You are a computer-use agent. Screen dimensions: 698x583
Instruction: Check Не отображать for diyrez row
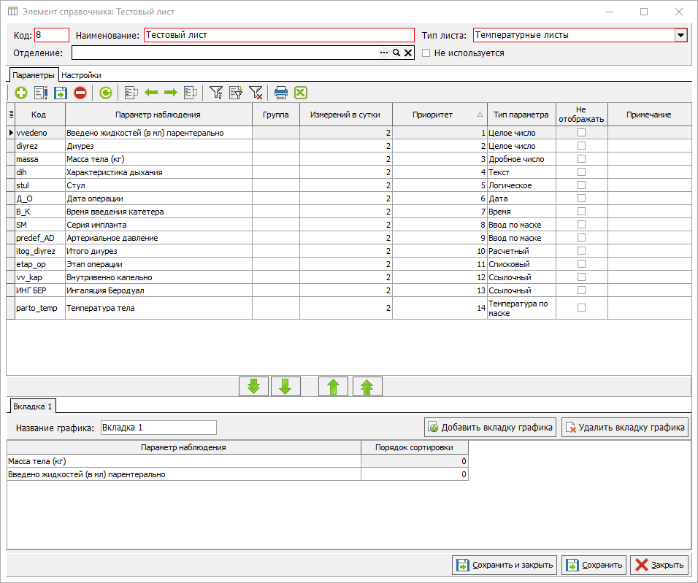coord(581,145)
